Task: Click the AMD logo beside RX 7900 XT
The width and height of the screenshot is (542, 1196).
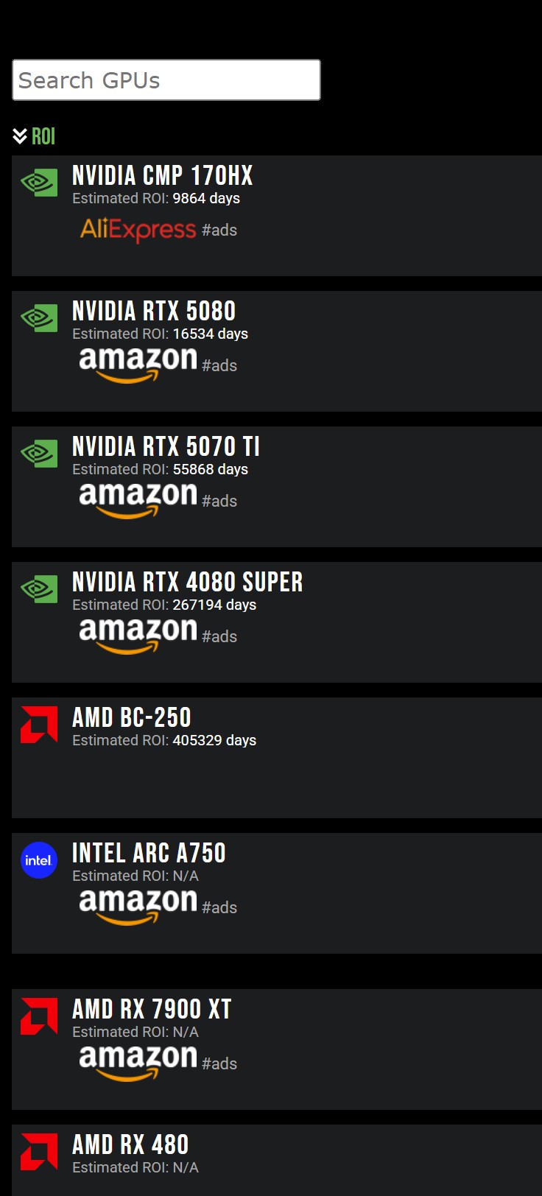Action: point(39,1016)
